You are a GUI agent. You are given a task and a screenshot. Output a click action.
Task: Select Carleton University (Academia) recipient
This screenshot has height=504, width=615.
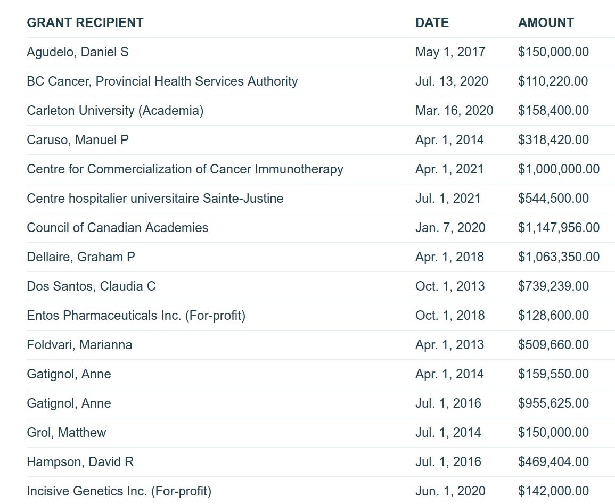[x=115, y=111]
